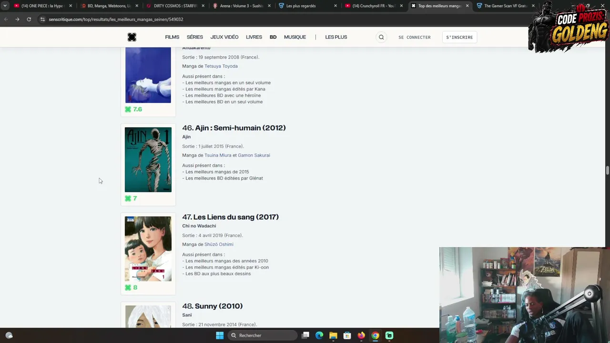This screenshot has width=610, height=343.
Task: Open the site search magnifier
Action: [381, 37]
